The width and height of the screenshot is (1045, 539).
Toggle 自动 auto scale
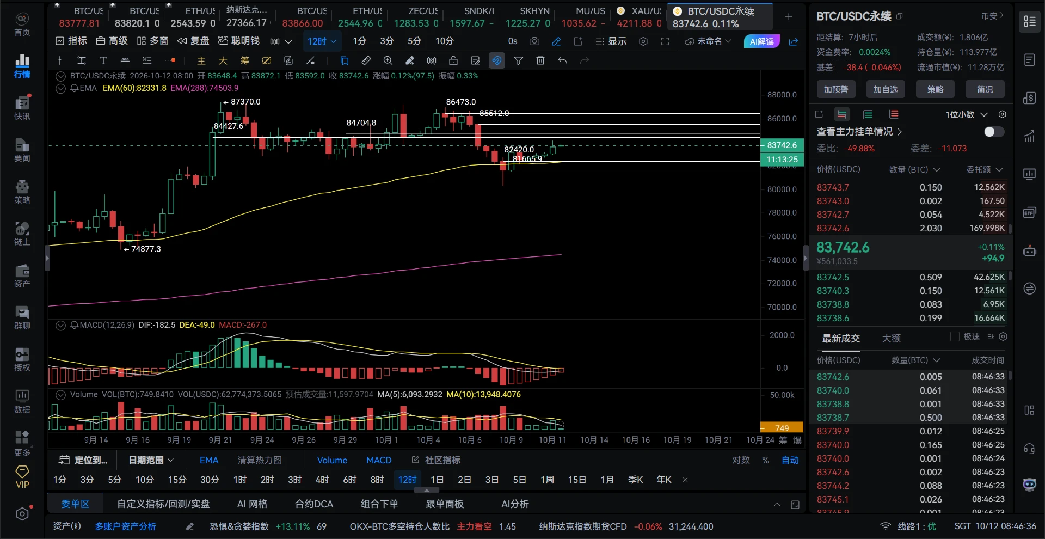click(790, 460)
